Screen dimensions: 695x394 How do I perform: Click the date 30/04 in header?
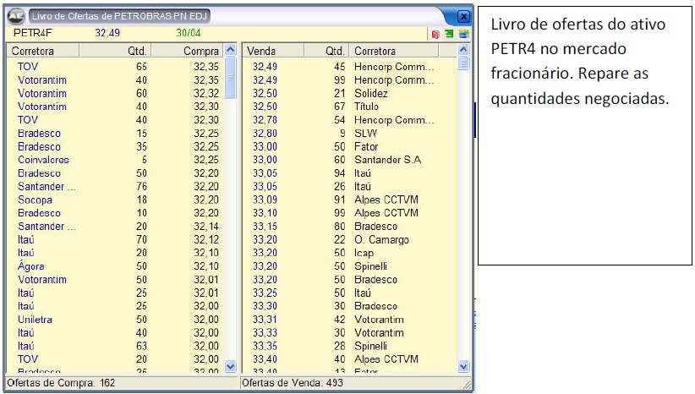[x=188, y=33]
